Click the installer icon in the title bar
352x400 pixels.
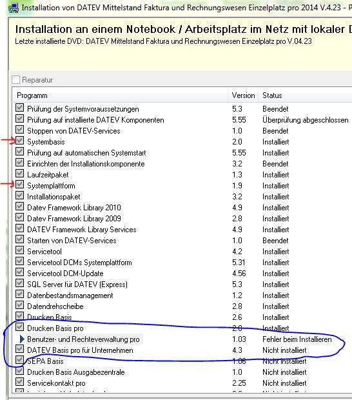(x=14, y=8)
